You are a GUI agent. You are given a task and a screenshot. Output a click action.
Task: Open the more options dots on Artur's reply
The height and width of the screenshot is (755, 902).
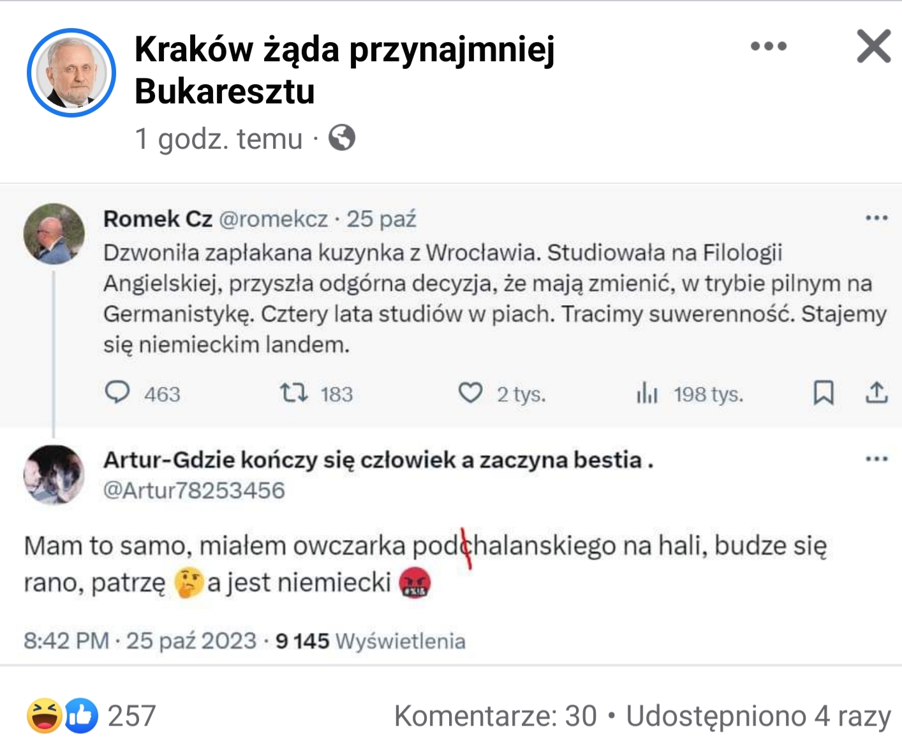(876, 459)
